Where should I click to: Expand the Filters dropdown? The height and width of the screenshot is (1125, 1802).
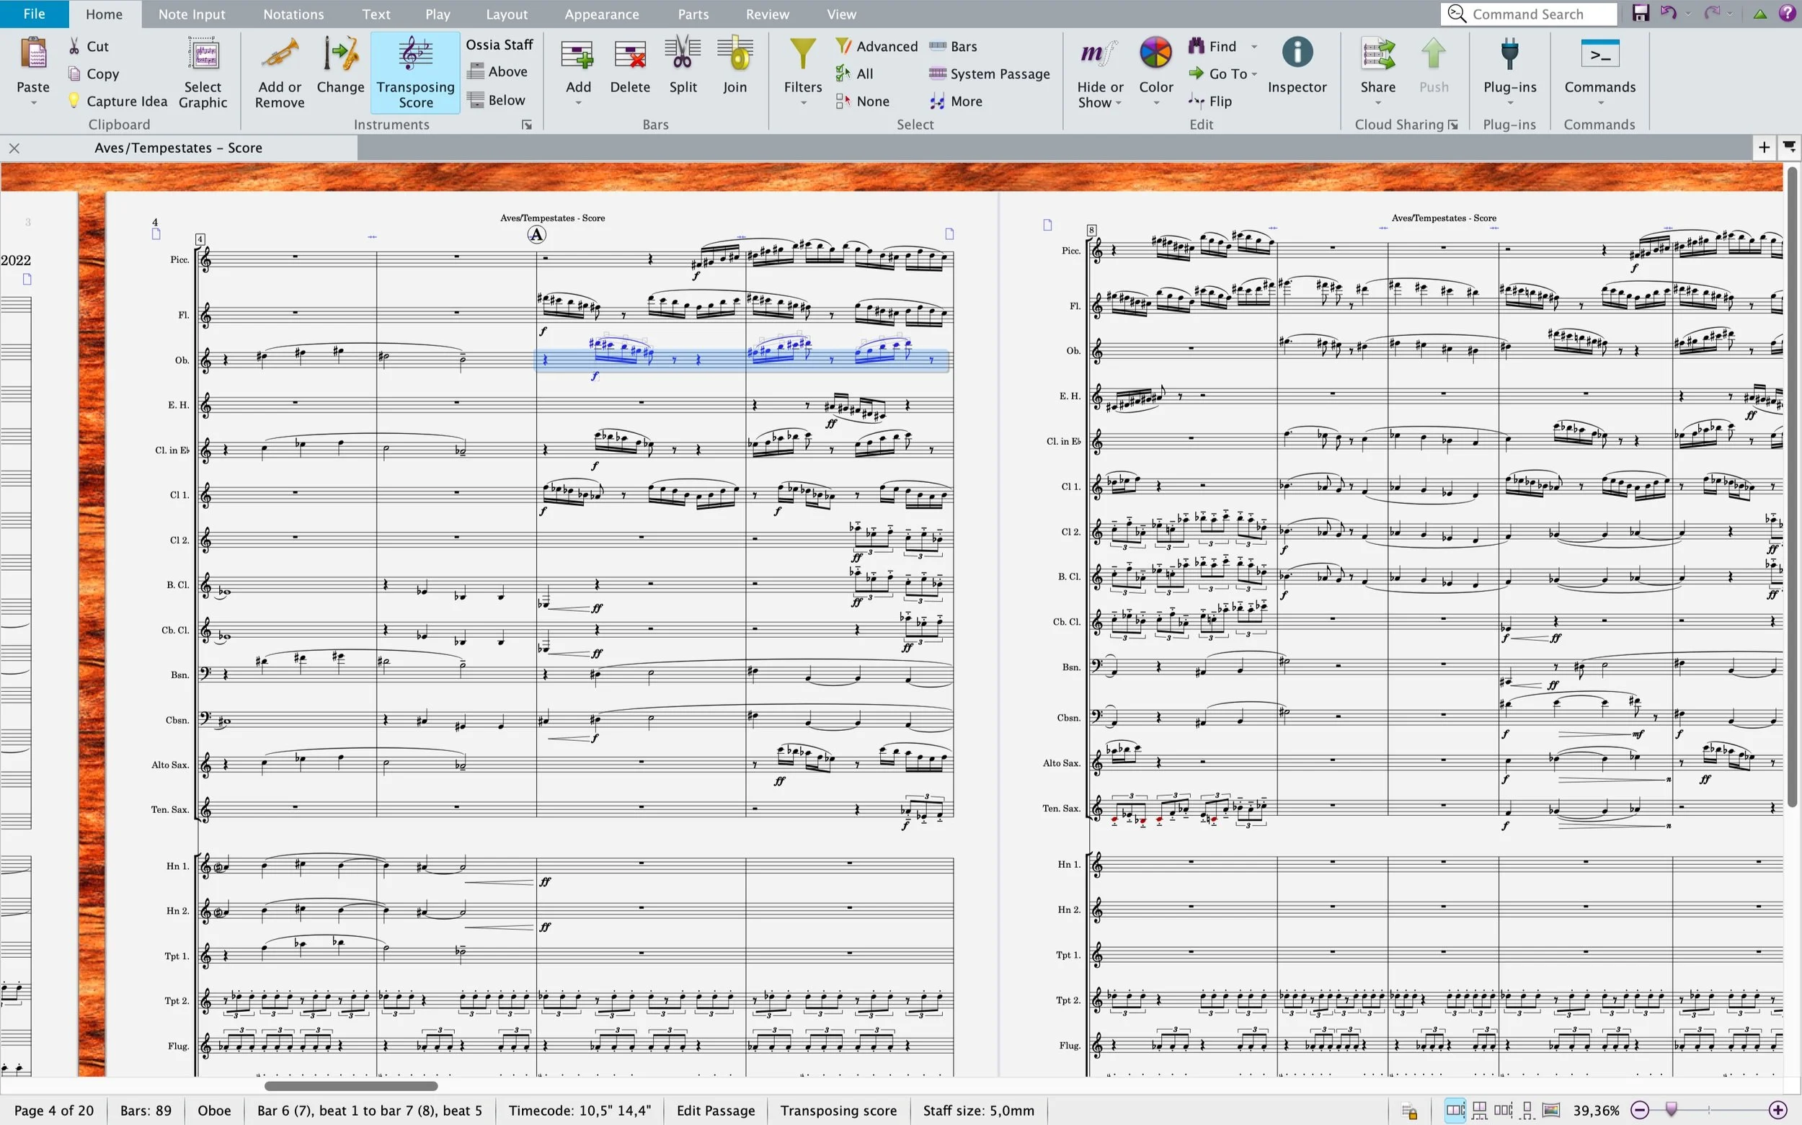click(x=803, y=102)
